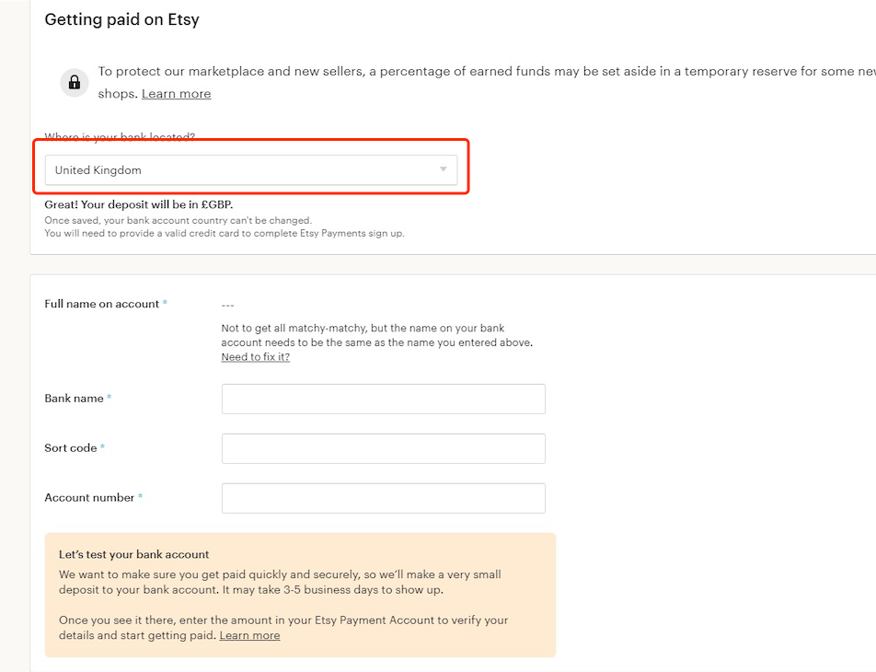Click the 'bank account country can't be changed' note

coord(178,221)
